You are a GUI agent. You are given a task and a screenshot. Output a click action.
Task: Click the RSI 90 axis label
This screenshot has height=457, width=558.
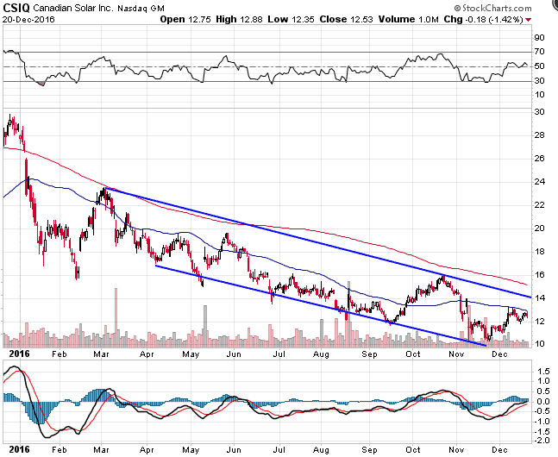click(540, 38)
